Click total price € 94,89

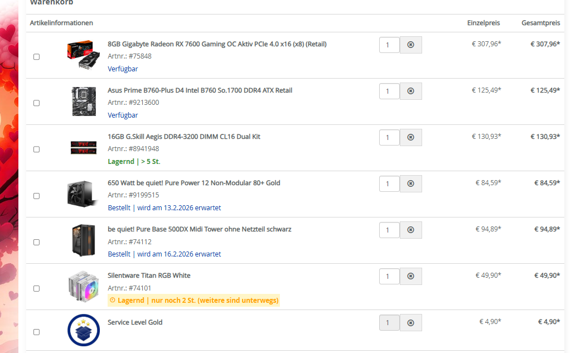(x=546, y=229)
